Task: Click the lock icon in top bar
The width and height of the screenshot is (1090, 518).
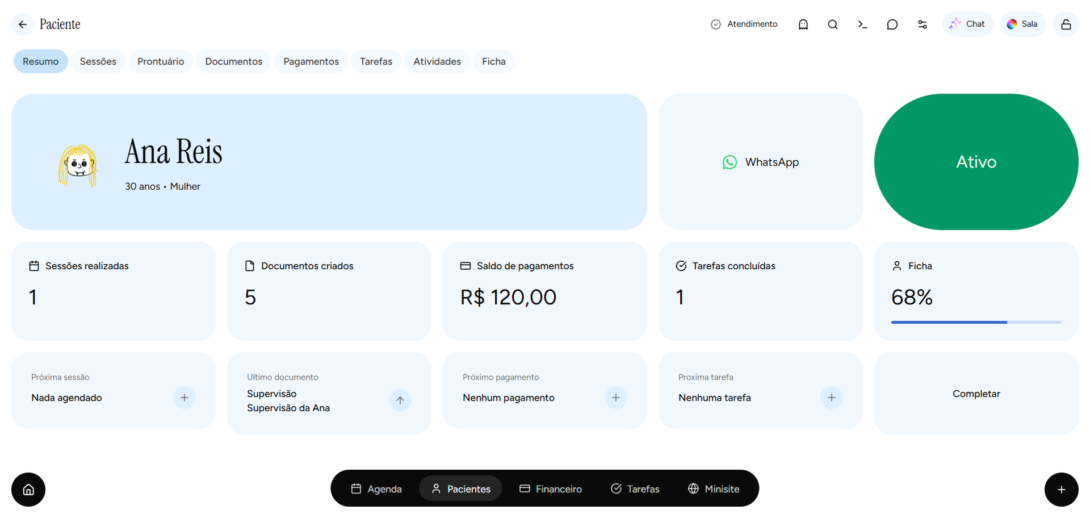Action: [1066, 24]
